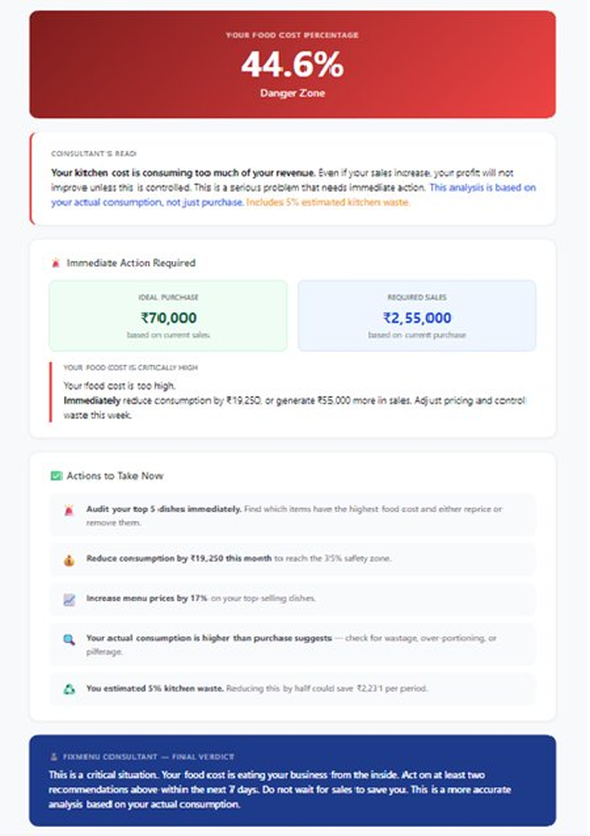Select the You estimated 5% kitchen waste row
Image resolution: width=590 pixels, height=836 pixels.
pyautogui.click(x=293, y=688)
